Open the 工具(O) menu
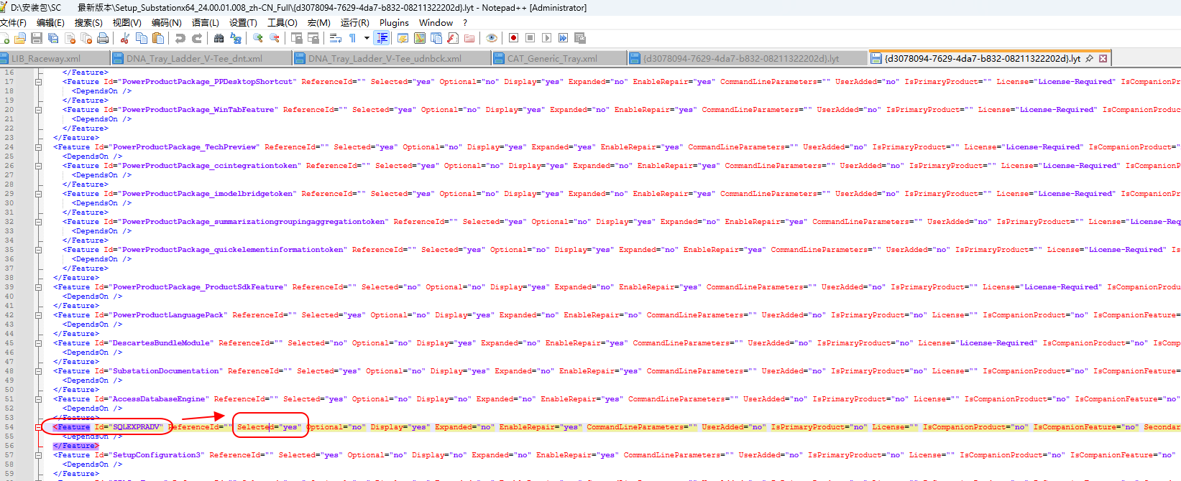This screenshot has height=481, width=1181. 282,23
